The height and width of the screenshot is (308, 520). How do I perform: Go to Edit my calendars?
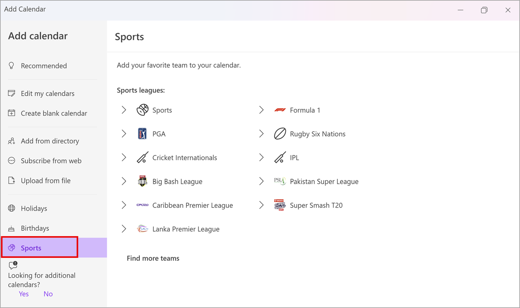tap(48, 94)
